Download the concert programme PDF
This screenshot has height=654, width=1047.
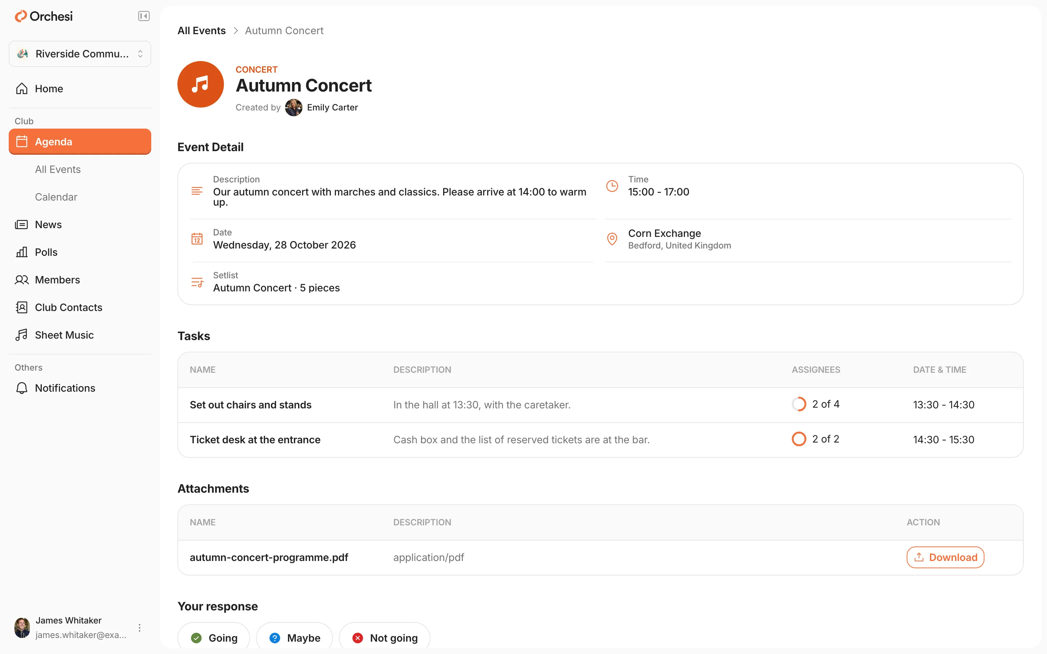[x=945, y=558]
